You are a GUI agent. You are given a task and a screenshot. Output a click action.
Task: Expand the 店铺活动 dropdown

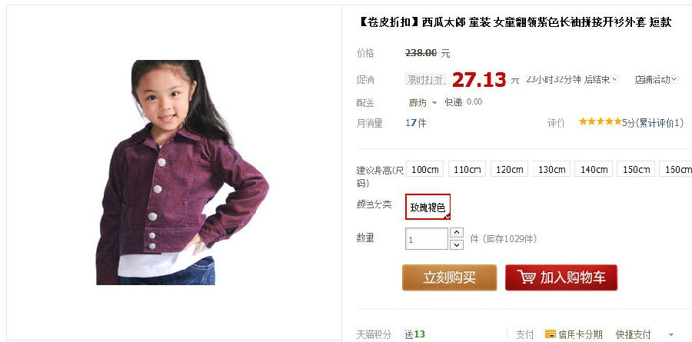657,79
